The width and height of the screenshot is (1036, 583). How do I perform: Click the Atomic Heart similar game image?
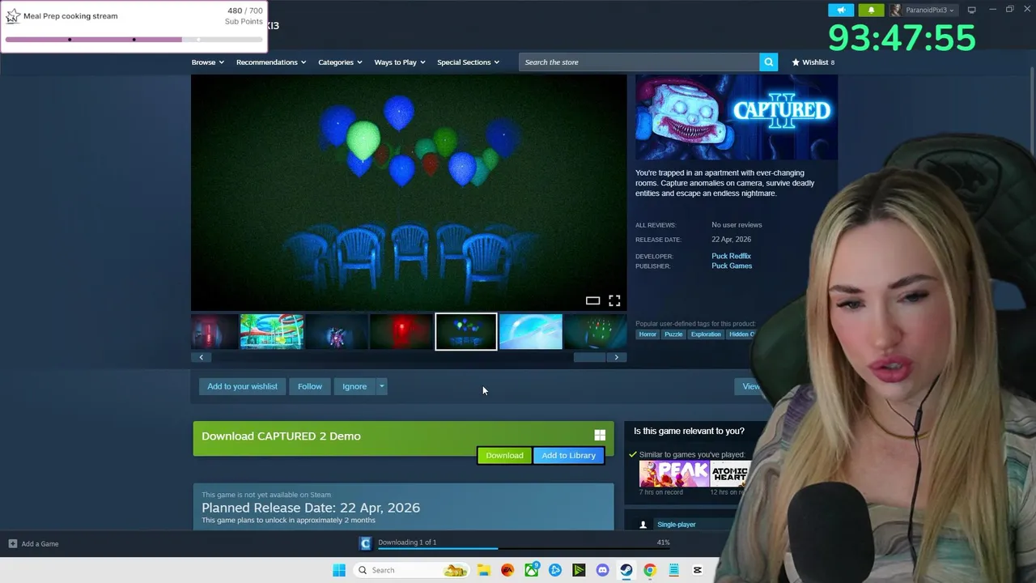(730, 474)
